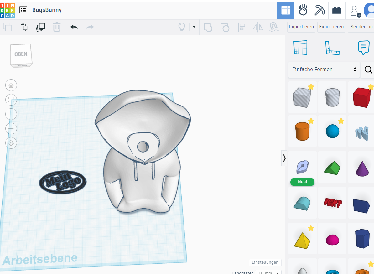
Task: Open the designs list icon
Action: [x=23, y=10]
